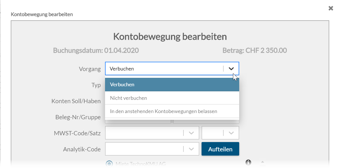Select the Miete TechnoKMU AG radio button
Viewport: 338px width, 168px height.
click(x=109, y=164)
